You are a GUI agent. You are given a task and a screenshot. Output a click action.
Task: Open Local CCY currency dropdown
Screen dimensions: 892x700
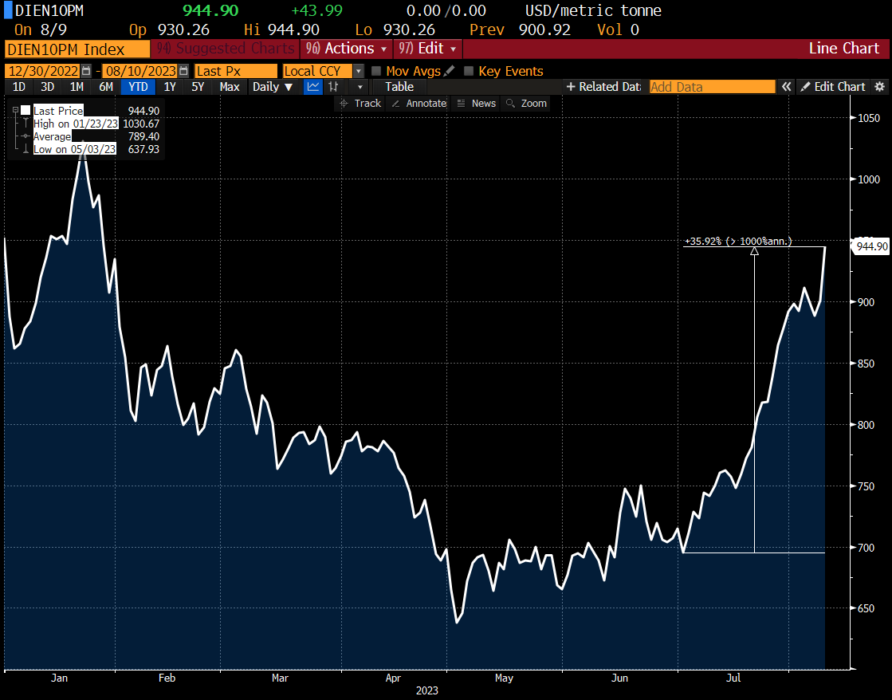click(359, 71)
